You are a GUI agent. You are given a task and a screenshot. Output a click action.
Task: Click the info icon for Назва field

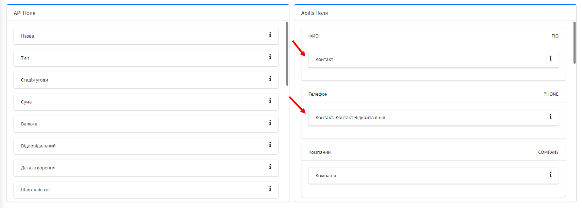[x=270, y=35]
